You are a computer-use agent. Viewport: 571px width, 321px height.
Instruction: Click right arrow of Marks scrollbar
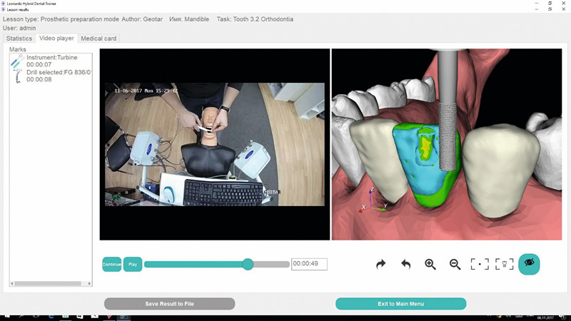[x=89, y=283]
